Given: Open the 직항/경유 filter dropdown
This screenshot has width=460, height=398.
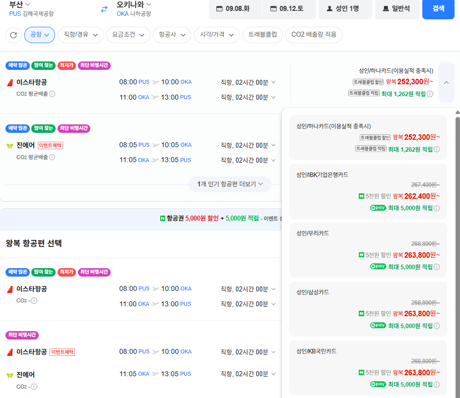Looking at the screenshot, I should click(x=81, y=35).
